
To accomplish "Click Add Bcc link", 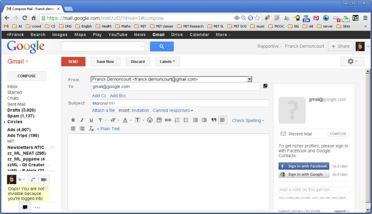I will 118,96.
